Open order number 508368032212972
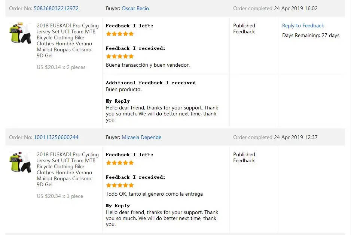The image size is (351, 235). coord(56,8)
